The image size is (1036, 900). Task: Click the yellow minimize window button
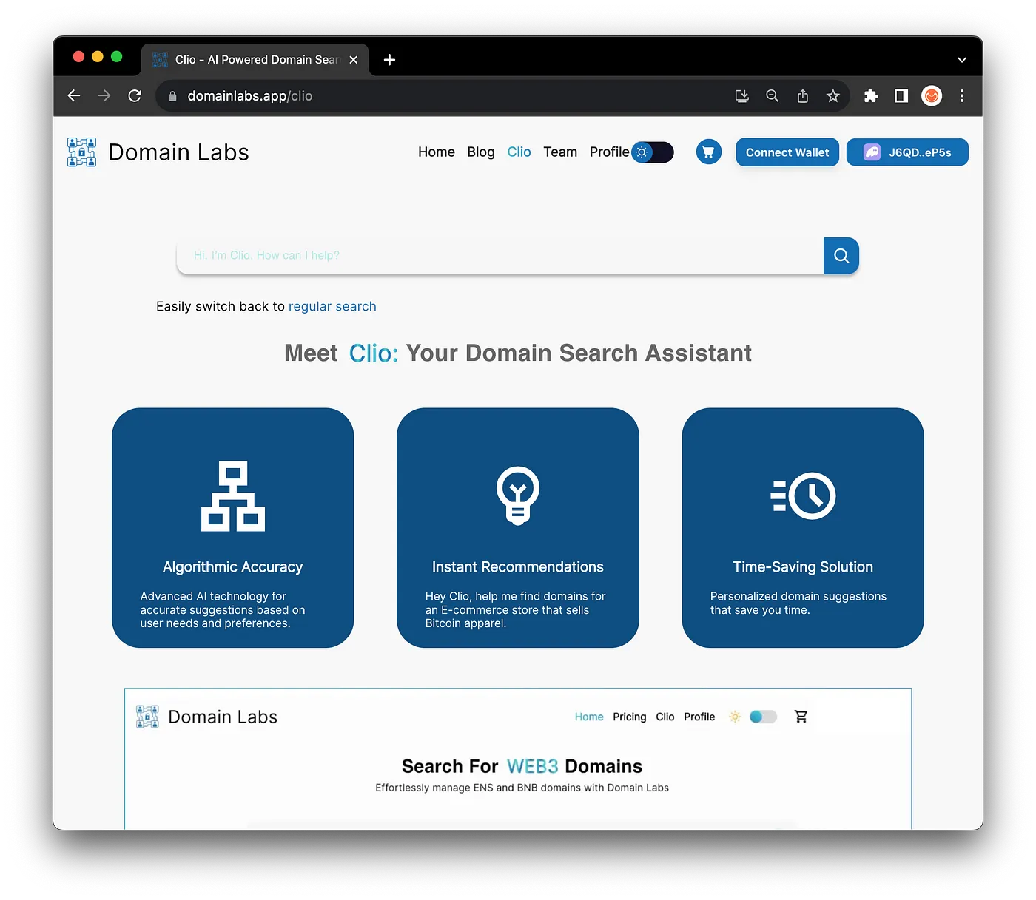coord(98,56)
